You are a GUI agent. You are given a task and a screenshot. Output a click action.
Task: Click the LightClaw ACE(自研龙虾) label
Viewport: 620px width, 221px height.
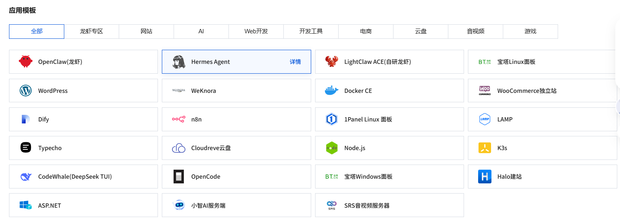point(377,62)
